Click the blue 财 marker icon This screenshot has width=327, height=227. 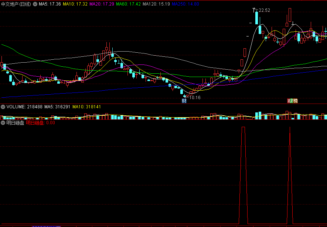click(x=184, y=101)
